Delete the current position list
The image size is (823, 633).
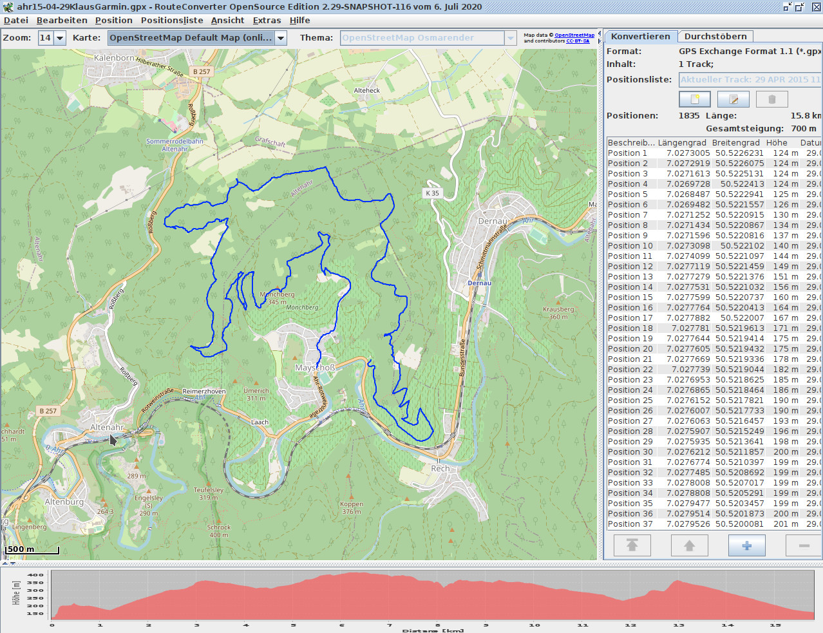pos(772,99)
